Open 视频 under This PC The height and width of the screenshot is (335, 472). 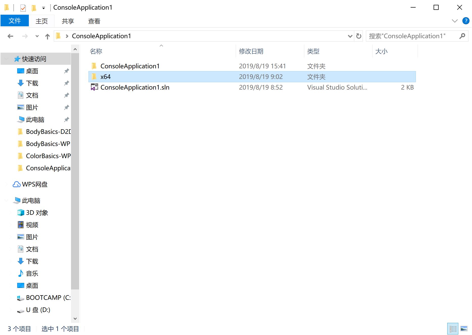pyautogui.click(x=32, y=225)
